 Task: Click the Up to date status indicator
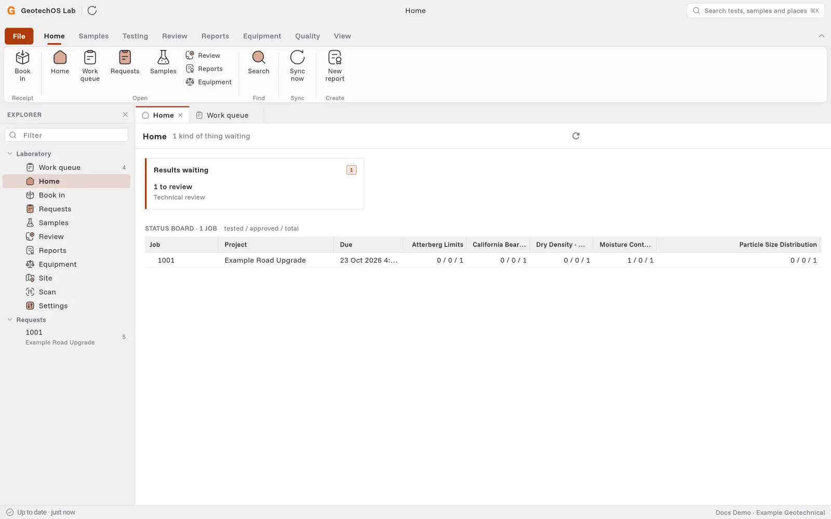point(41,512)
